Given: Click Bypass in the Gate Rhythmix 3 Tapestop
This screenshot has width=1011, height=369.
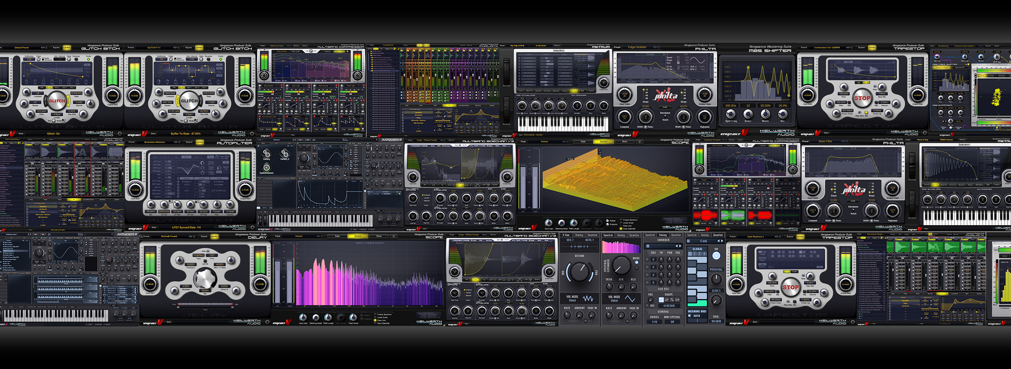Looking at the screenshot, I should pyautogui.click(x=790, y=237).
